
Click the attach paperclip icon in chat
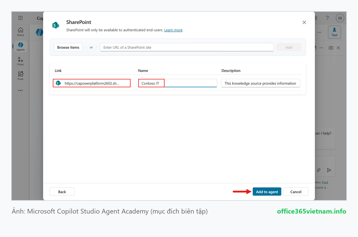319,170
